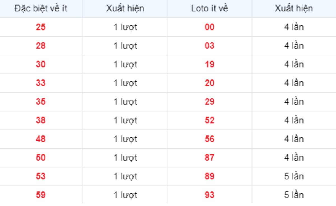Select special number 28 in the table
The width and height of the screenshot is (336, 206).
[x=41, y=46]
